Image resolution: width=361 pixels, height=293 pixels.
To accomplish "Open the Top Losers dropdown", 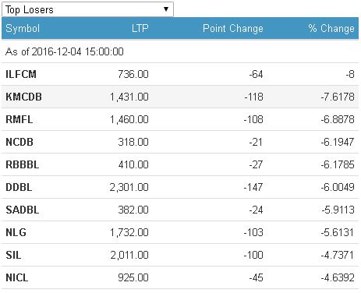I will [x=87, y=9].
